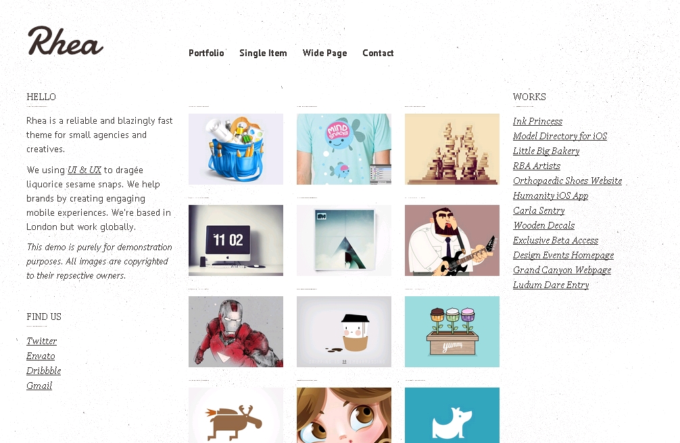Open the Dribbble profile link
This screenshot has width=680, height=443.
(44, 371)
